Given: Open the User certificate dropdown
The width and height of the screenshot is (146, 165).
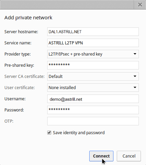Looking at the screenshot, I should click(x=93, y=88).
